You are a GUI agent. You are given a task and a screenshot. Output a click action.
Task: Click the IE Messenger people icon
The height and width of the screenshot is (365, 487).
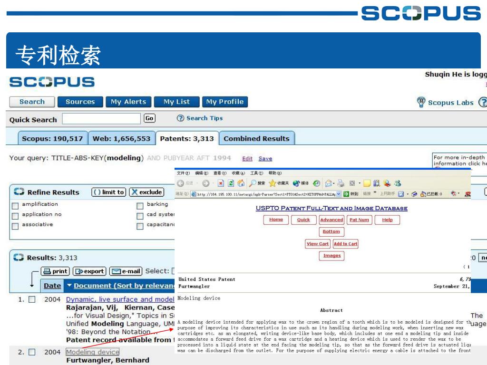click(397, 183)
